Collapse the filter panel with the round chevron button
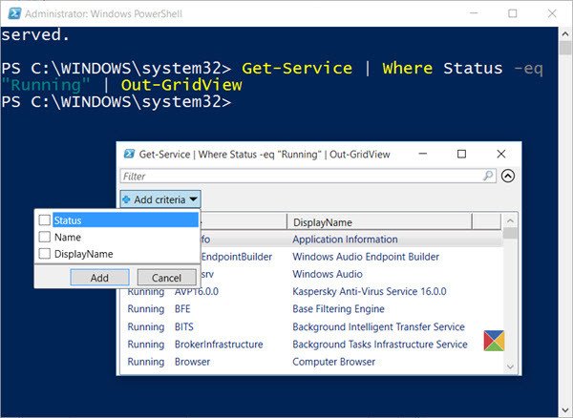573x418 pixels. (508, 176)
